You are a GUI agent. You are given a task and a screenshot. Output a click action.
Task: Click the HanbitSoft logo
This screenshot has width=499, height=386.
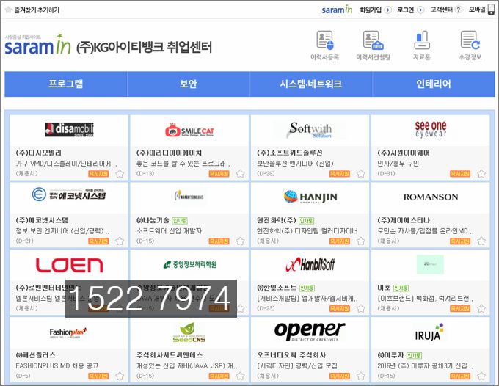click(x=310, y=264)
